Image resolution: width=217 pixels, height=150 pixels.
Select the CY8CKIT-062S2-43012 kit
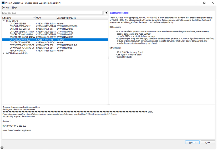click(x=20, y=26)
